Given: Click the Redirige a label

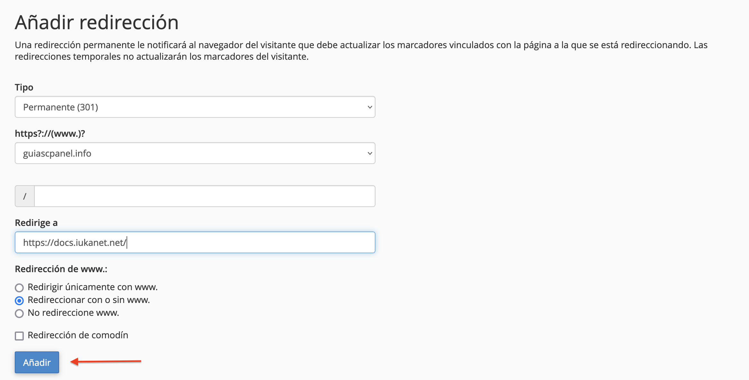Looking at the screenshot, I should [36, 223].
